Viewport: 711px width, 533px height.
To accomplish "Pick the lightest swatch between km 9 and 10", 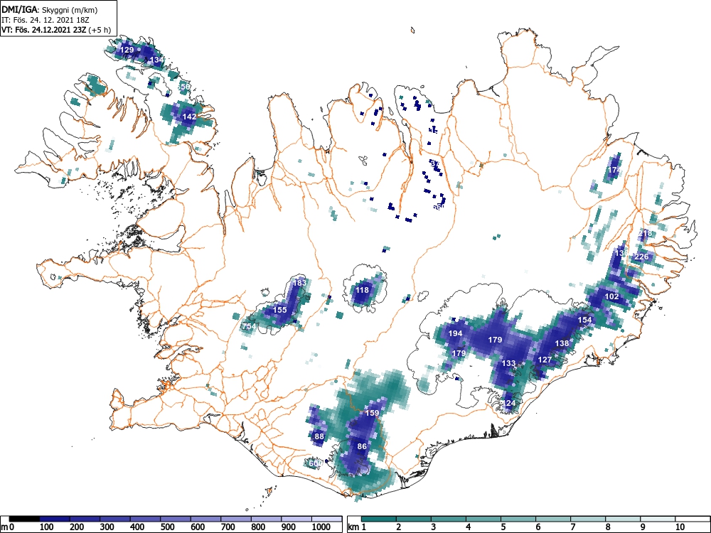I will click(658, 519).
